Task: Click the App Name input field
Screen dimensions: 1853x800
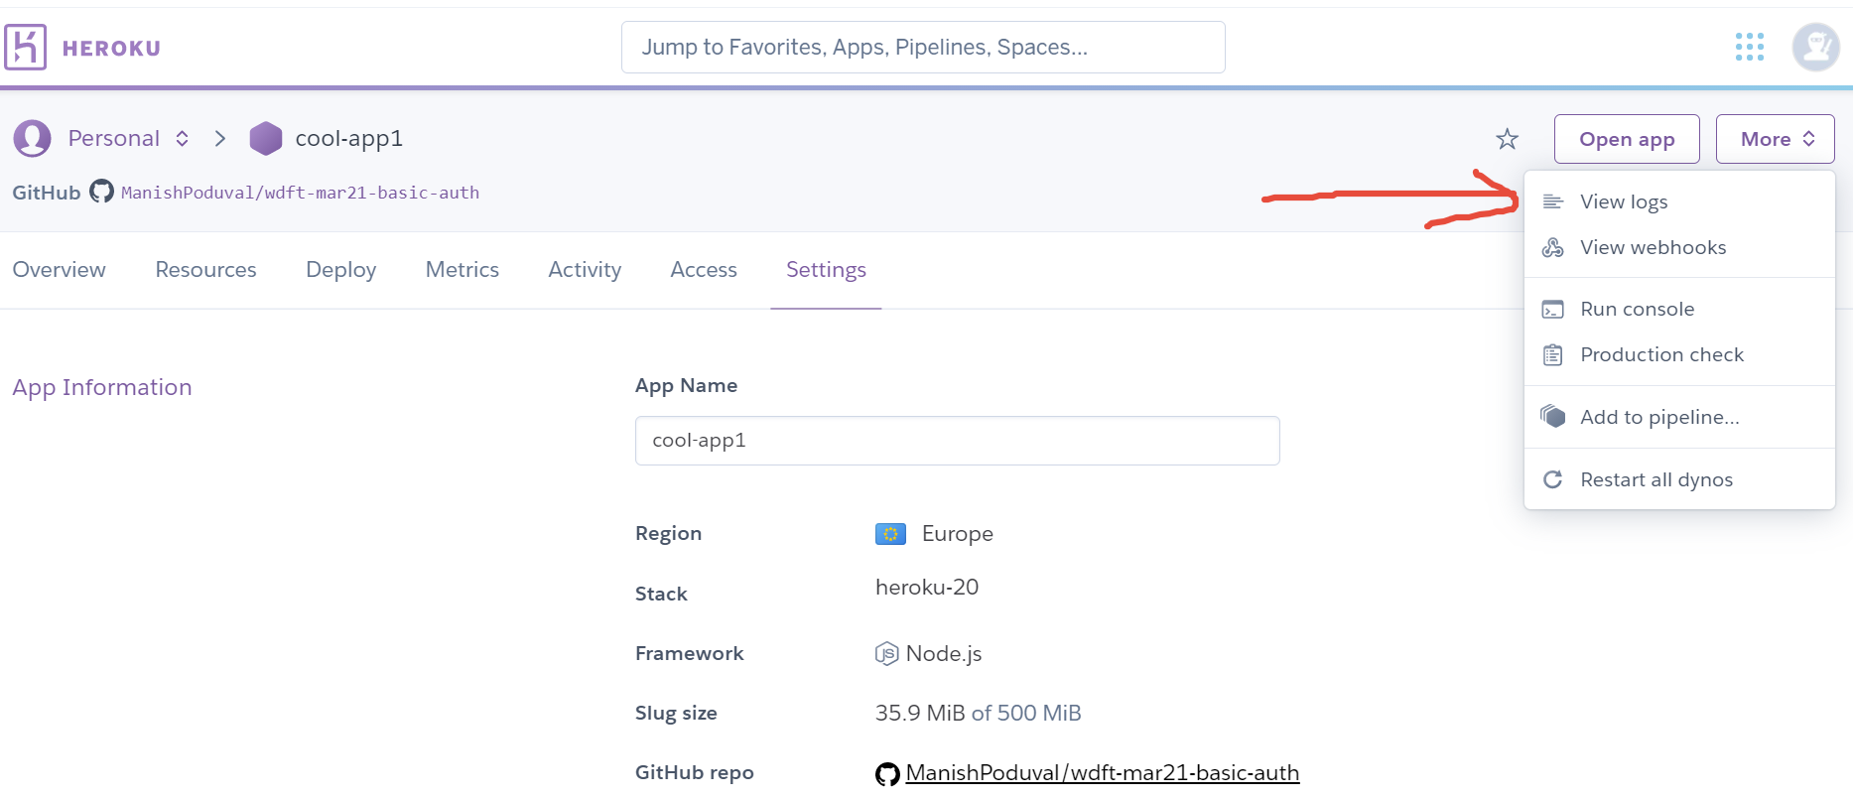Action: coord(957,441)
